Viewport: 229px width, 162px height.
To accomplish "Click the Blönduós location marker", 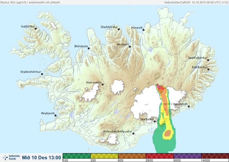I will tap(89, 48).
